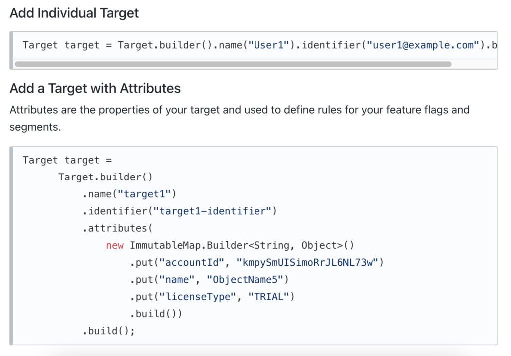Image resolution: width=511 pixels, height=356 pixels.
Task: Click the indented Target.builder() line
Action: [105, 177]
